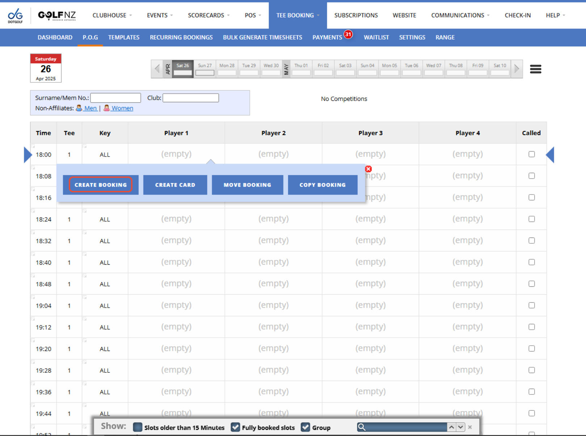
Task: Tick the Called checkbox for 18:24
Action: click(531, 219)
